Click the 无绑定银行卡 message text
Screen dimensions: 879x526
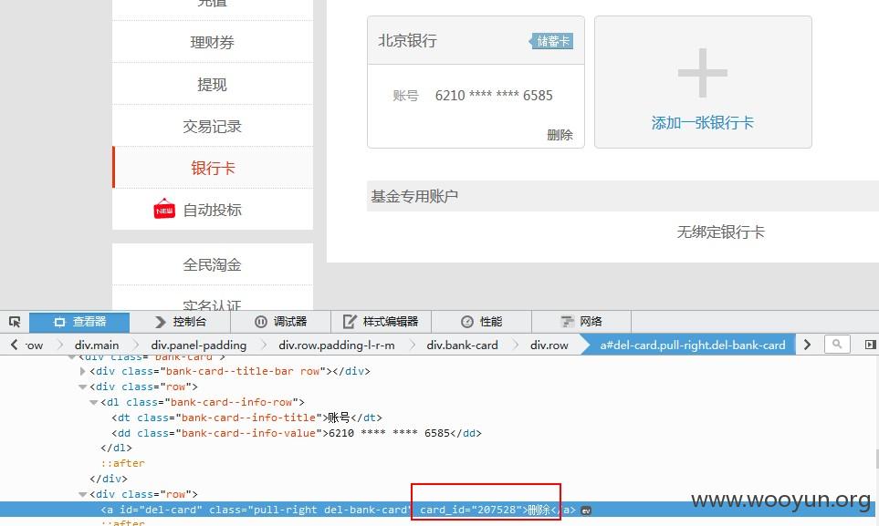click(x=720, y=232)
